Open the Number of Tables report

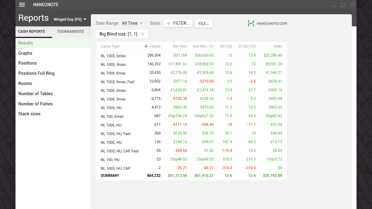(53, 94)
